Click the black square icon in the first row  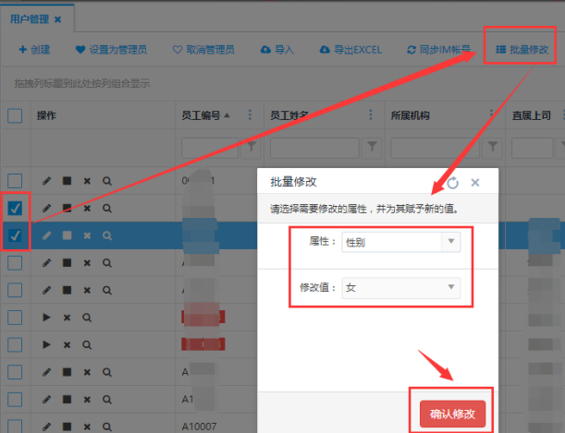point(67,181)
